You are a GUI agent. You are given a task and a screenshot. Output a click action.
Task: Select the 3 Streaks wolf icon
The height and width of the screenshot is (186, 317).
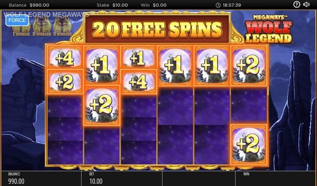62,27
